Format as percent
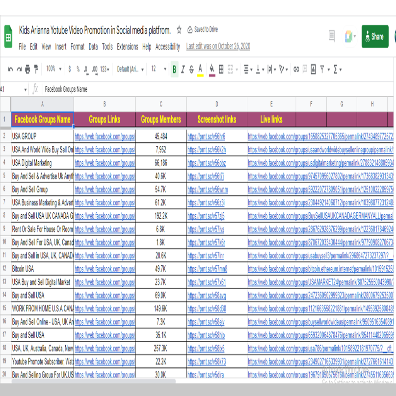 pos(78,69)
